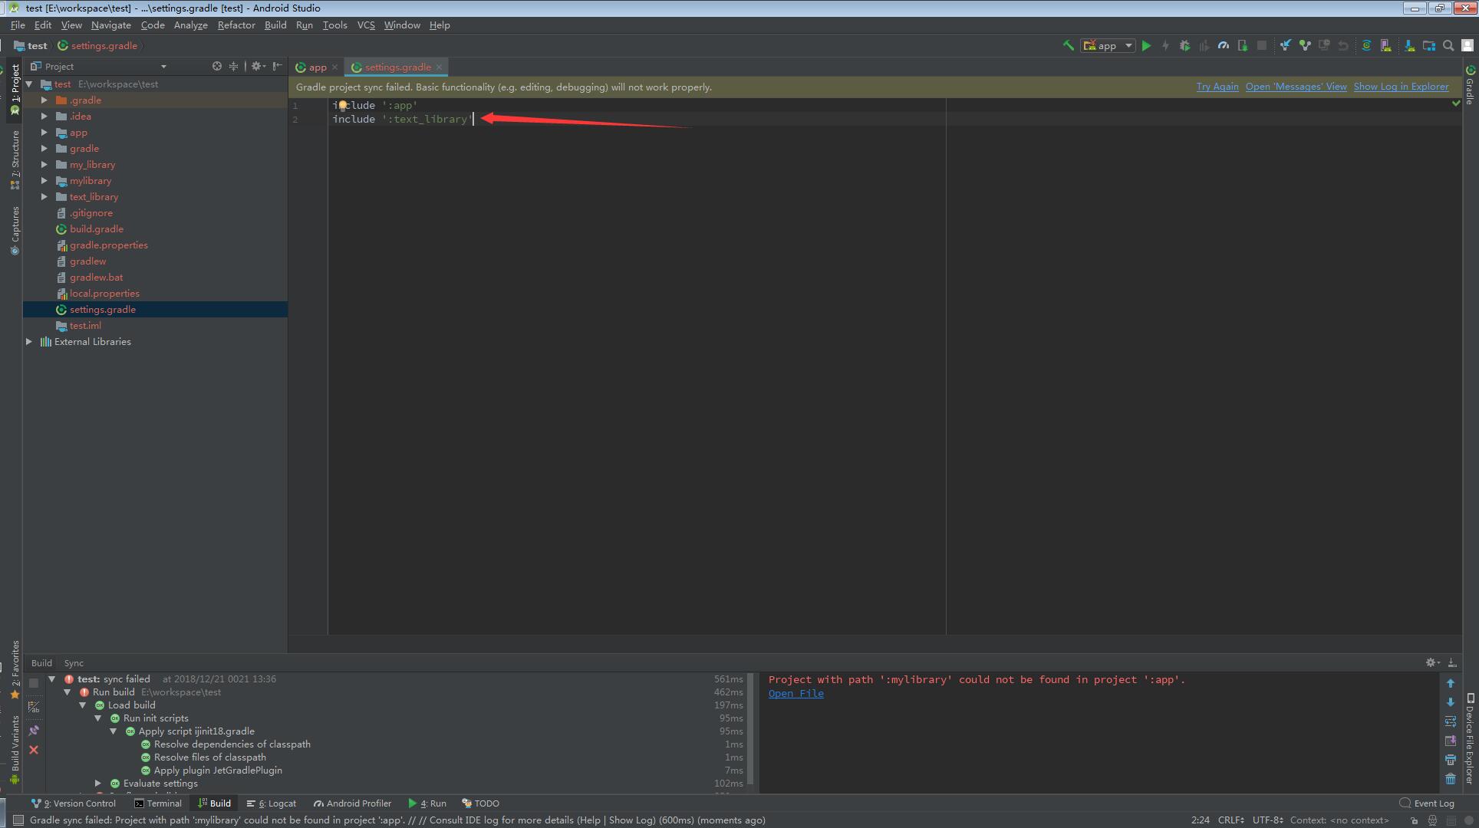Expand the 'app' folder in project tree
This screenshot has height=828, width=1479.
pyautogui.click(x=44, y=132)
